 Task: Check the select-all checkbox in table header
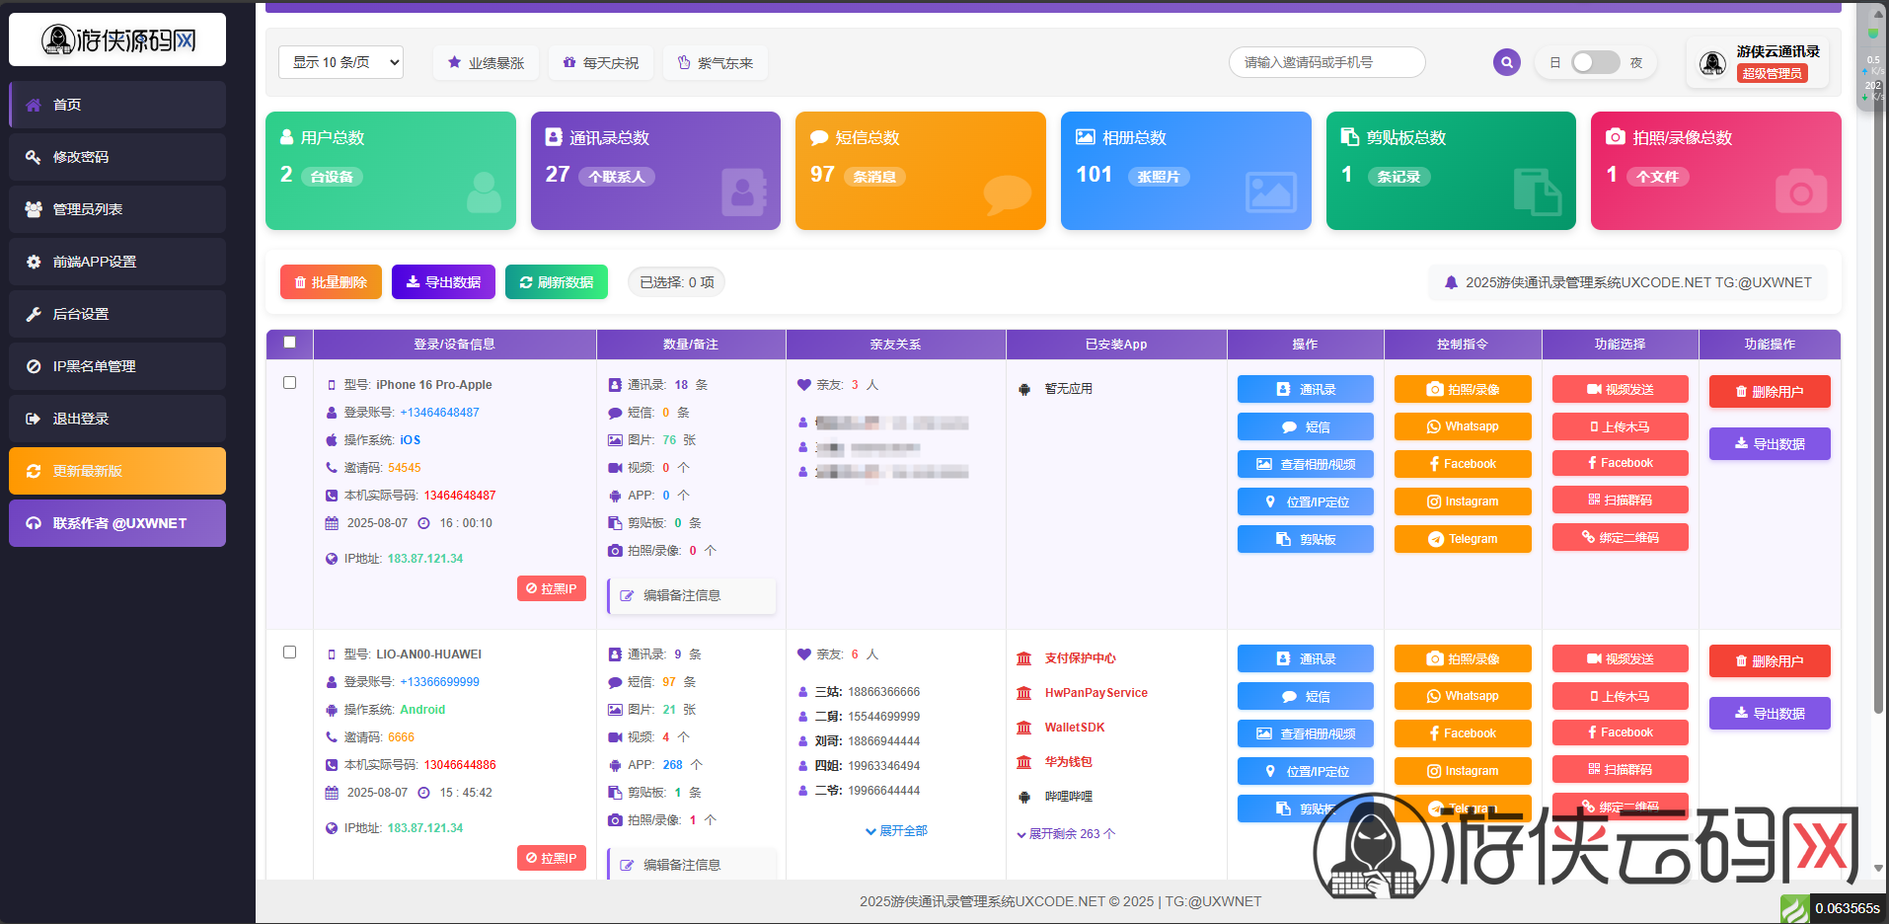point(289,343)
